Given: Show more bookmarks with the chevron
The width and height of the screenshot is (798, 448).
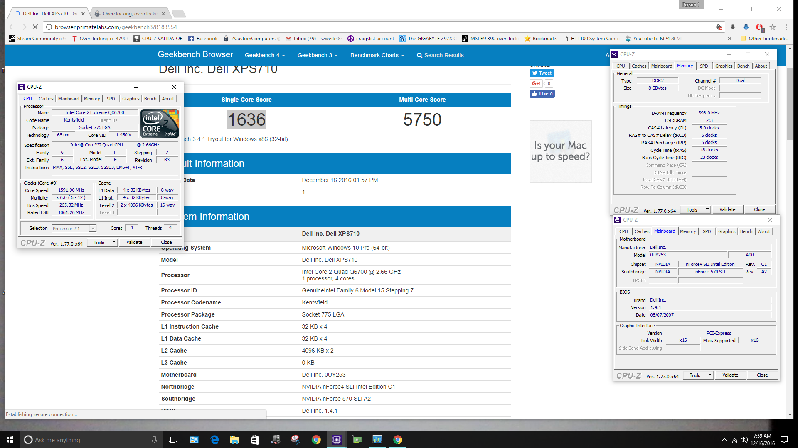Looking at the screenshot, I should click(730, 39).
